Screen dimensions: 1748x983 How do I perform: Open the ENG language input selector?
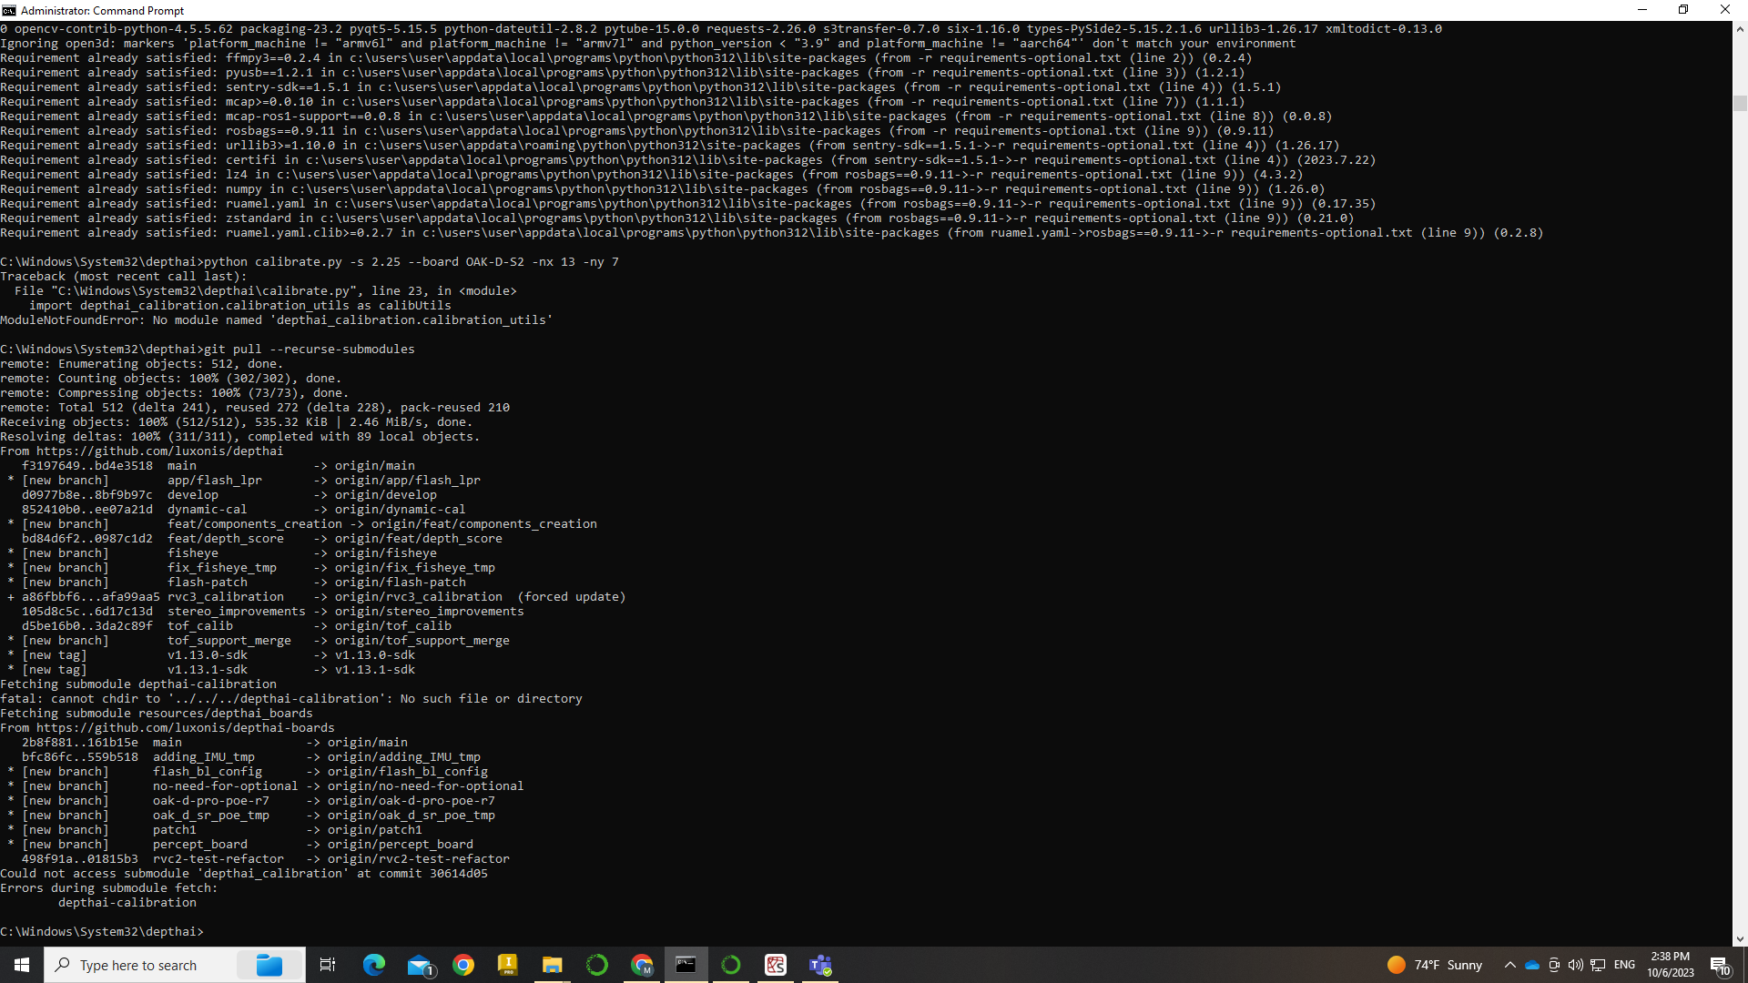pos(1624,965)
